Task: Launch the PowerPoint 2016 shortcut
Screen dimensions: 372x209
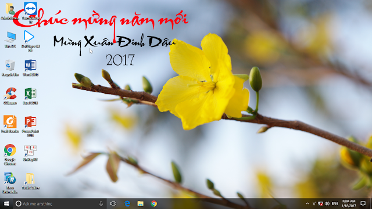Action: (x=30, y=127)
